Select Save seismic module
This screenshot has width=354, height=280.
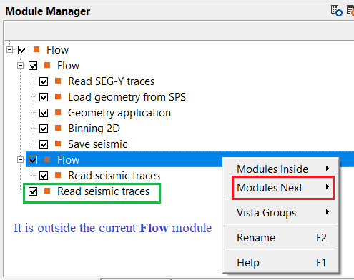pos(98,144)
